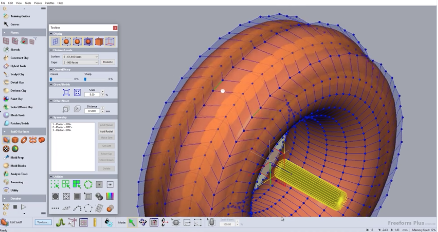Open the Palettes menu
The height and width of the screenshot is (232, 438).
[x=49, y=3]
